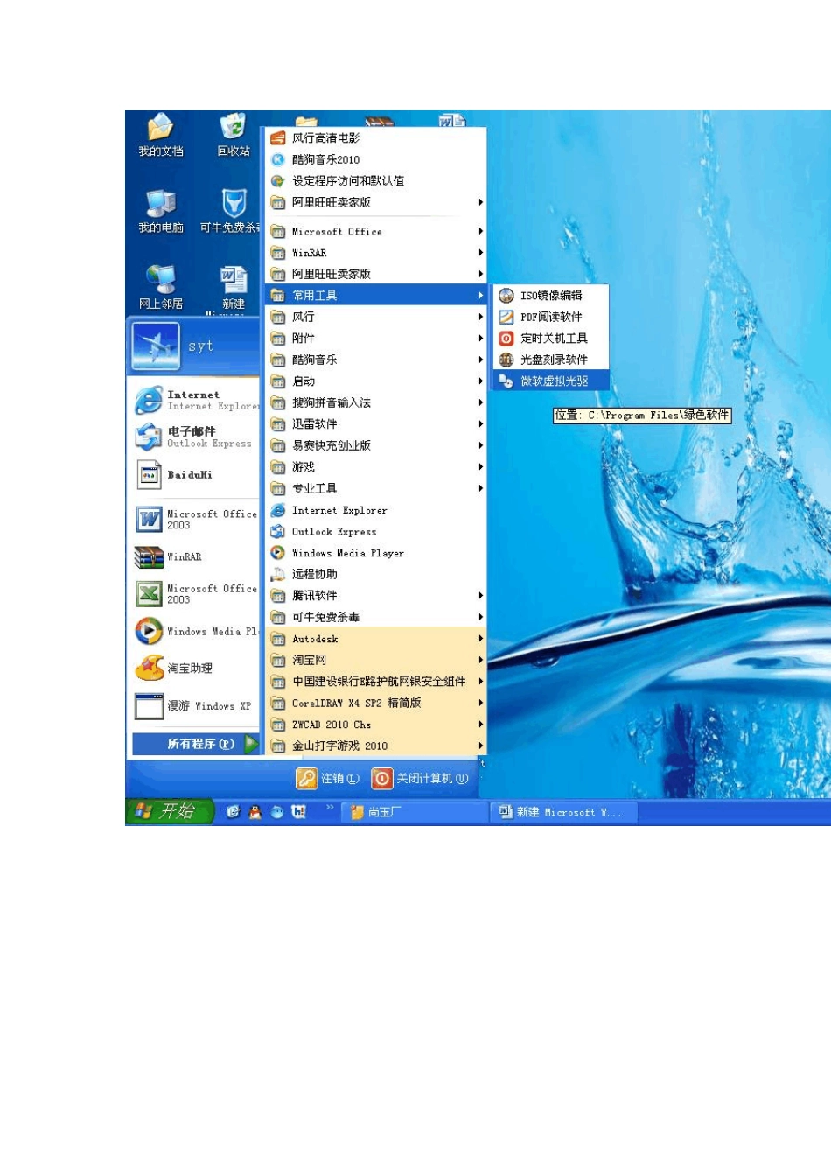Launch WinRAR from recent programs list

[196, 556]
